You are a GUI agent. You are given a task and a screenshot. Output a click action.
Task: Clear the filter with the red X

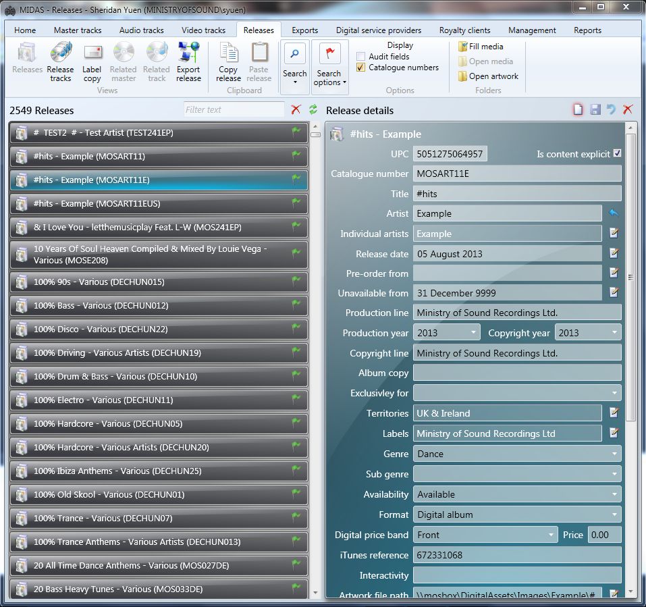[x=296, y=109]
